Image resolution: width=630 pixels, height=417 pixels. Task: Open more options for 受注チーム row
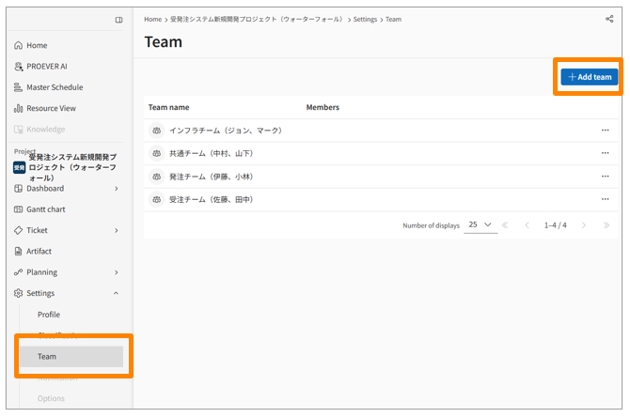[x=605, y=199]
